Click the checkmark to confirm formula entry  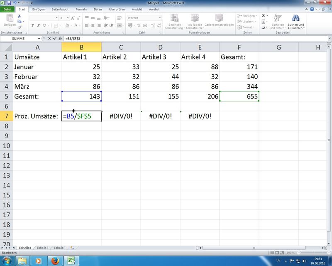click(54, 38)
